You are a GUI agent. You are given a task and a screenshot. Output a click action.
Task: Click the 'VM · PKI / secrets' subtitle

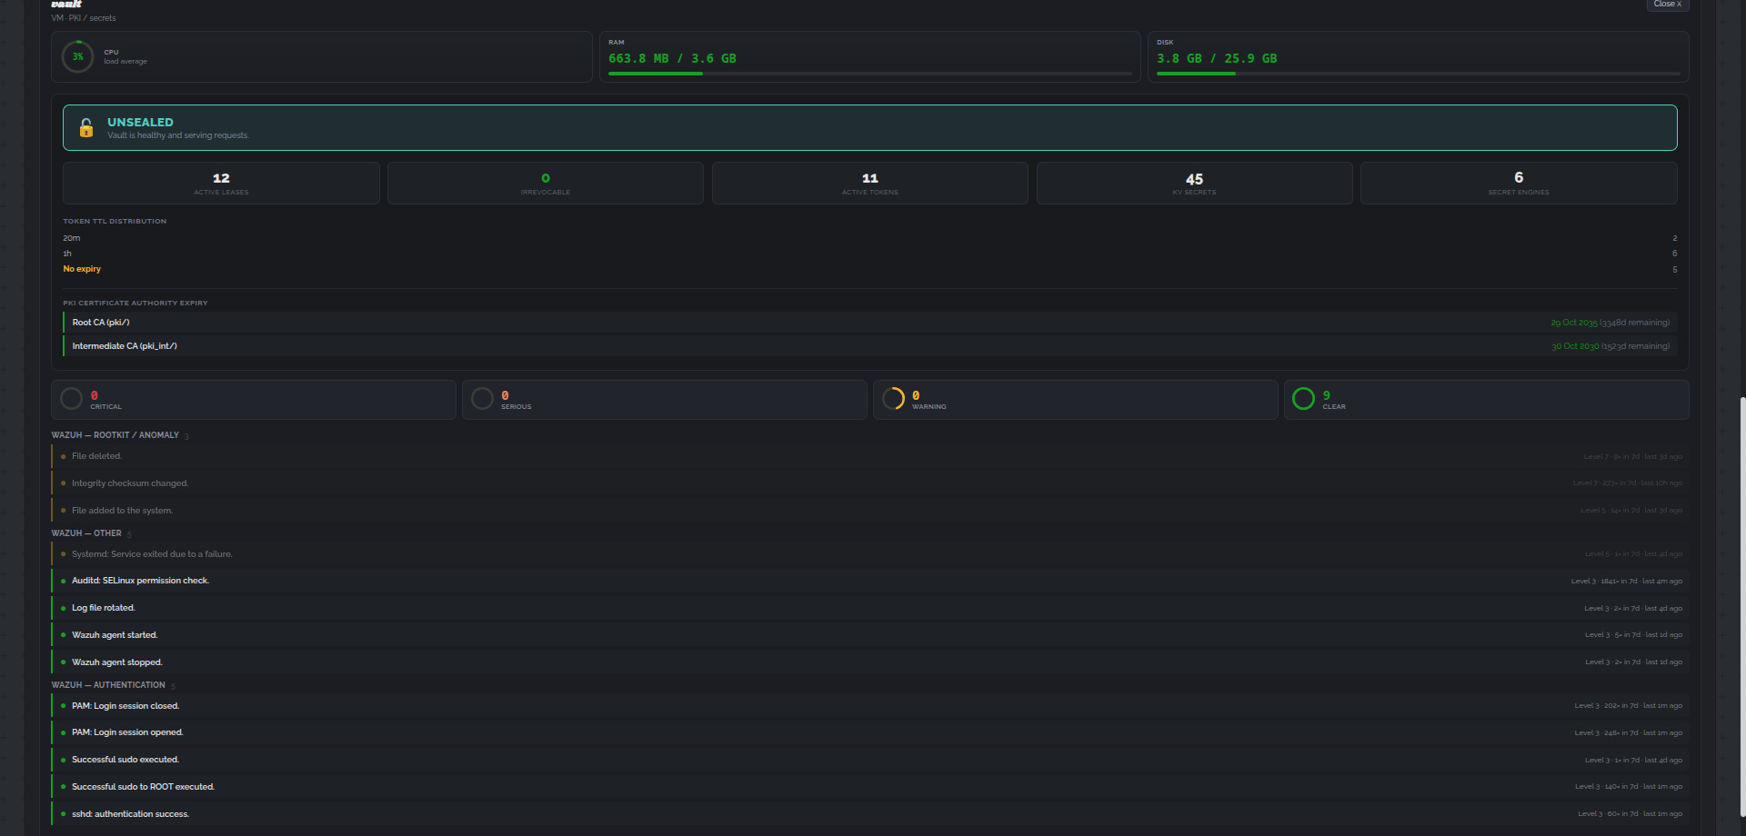[84, 18]
